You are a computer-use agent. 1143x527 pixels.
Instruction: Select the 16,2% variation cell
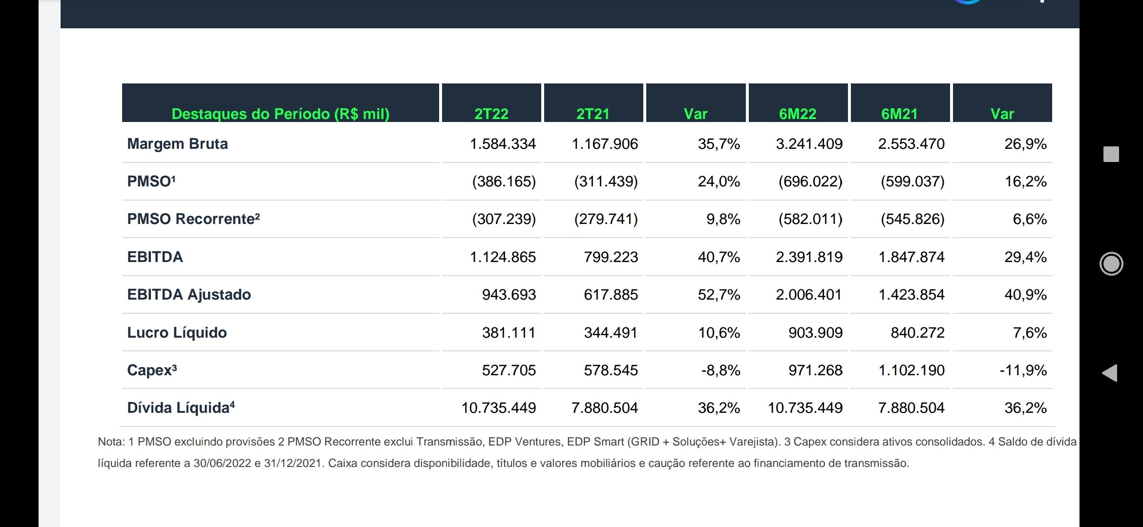(1025, 182)
